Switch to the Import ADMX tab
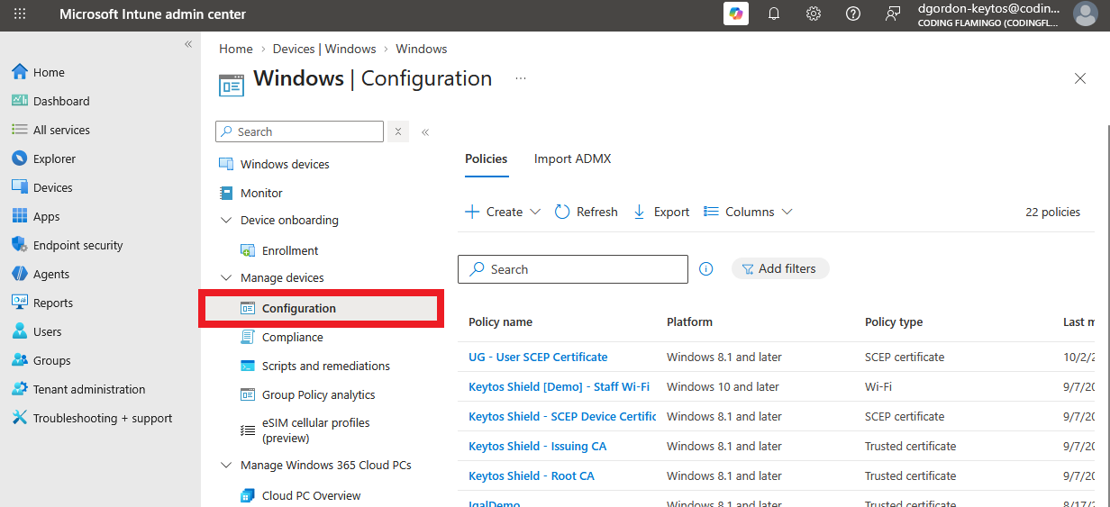This screenshot has width=1110, height=507. 572,158
